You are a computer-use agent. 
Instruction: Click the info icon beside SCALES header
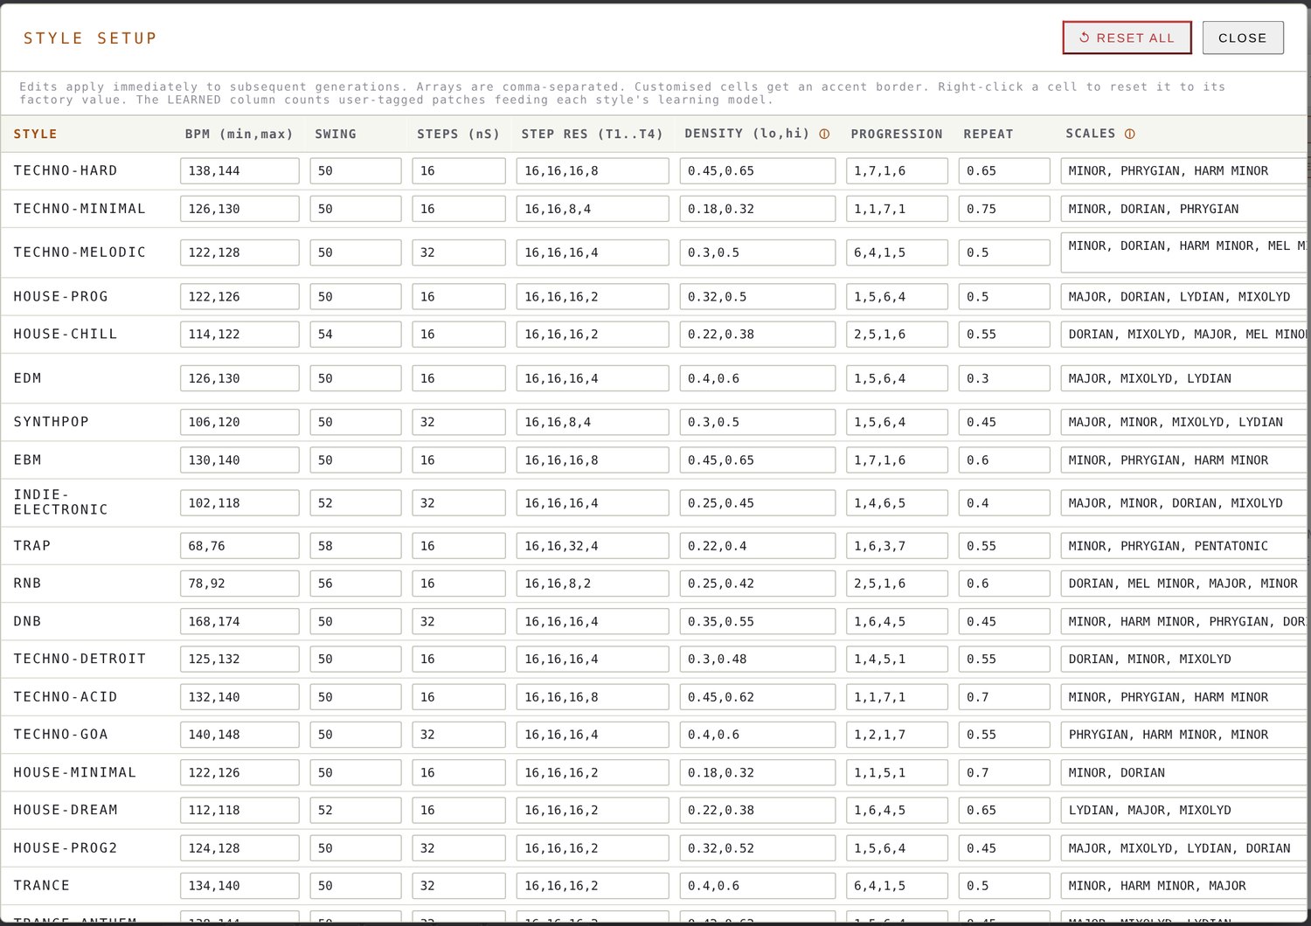point(1129,134)
